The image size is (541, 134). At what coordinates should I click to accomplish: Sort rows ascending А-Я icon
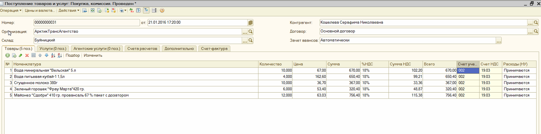[x=53, y=55]
